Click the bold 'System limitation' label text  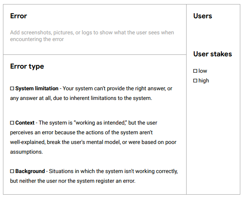[x=37, y=88]
